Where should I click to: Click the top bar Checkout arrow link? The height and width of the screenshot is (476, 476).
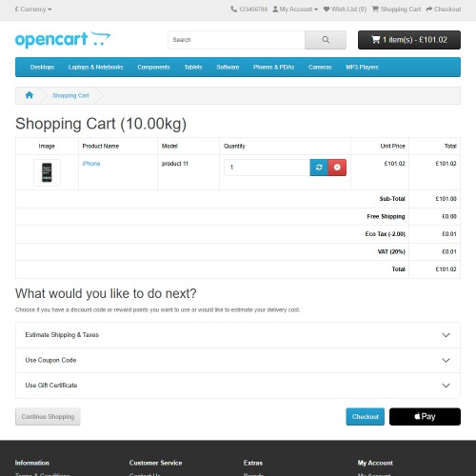coord(444,10)
